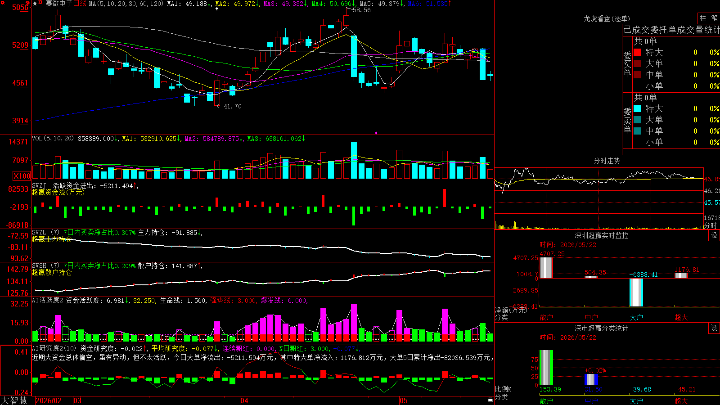Click the 近期大资金总体偏空 analysis text line
The image size is (720, 405).
point(263,357)
